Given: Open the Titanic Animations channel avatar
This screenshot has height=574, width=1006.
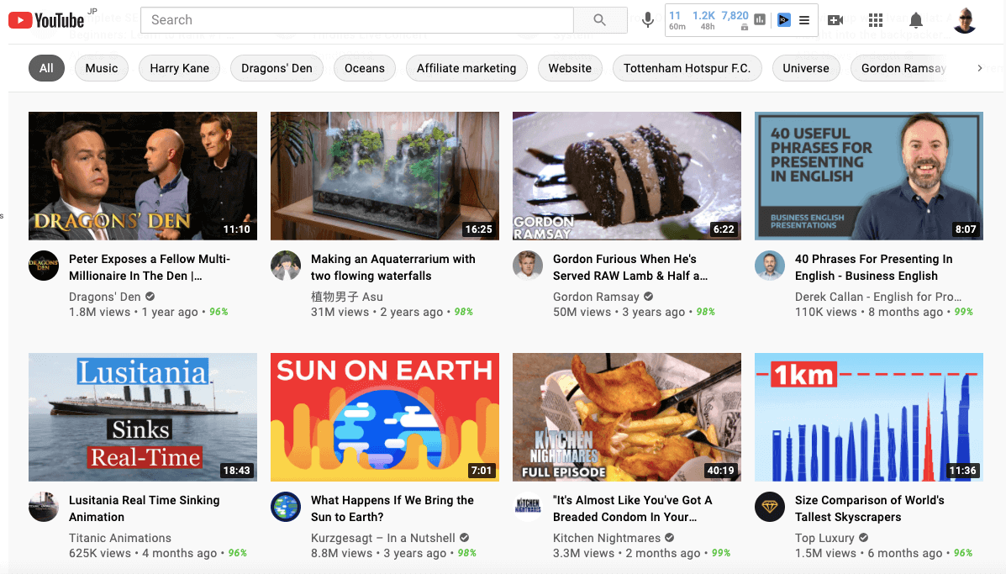Looking at the screenshot, I should [x=44, y=507].
